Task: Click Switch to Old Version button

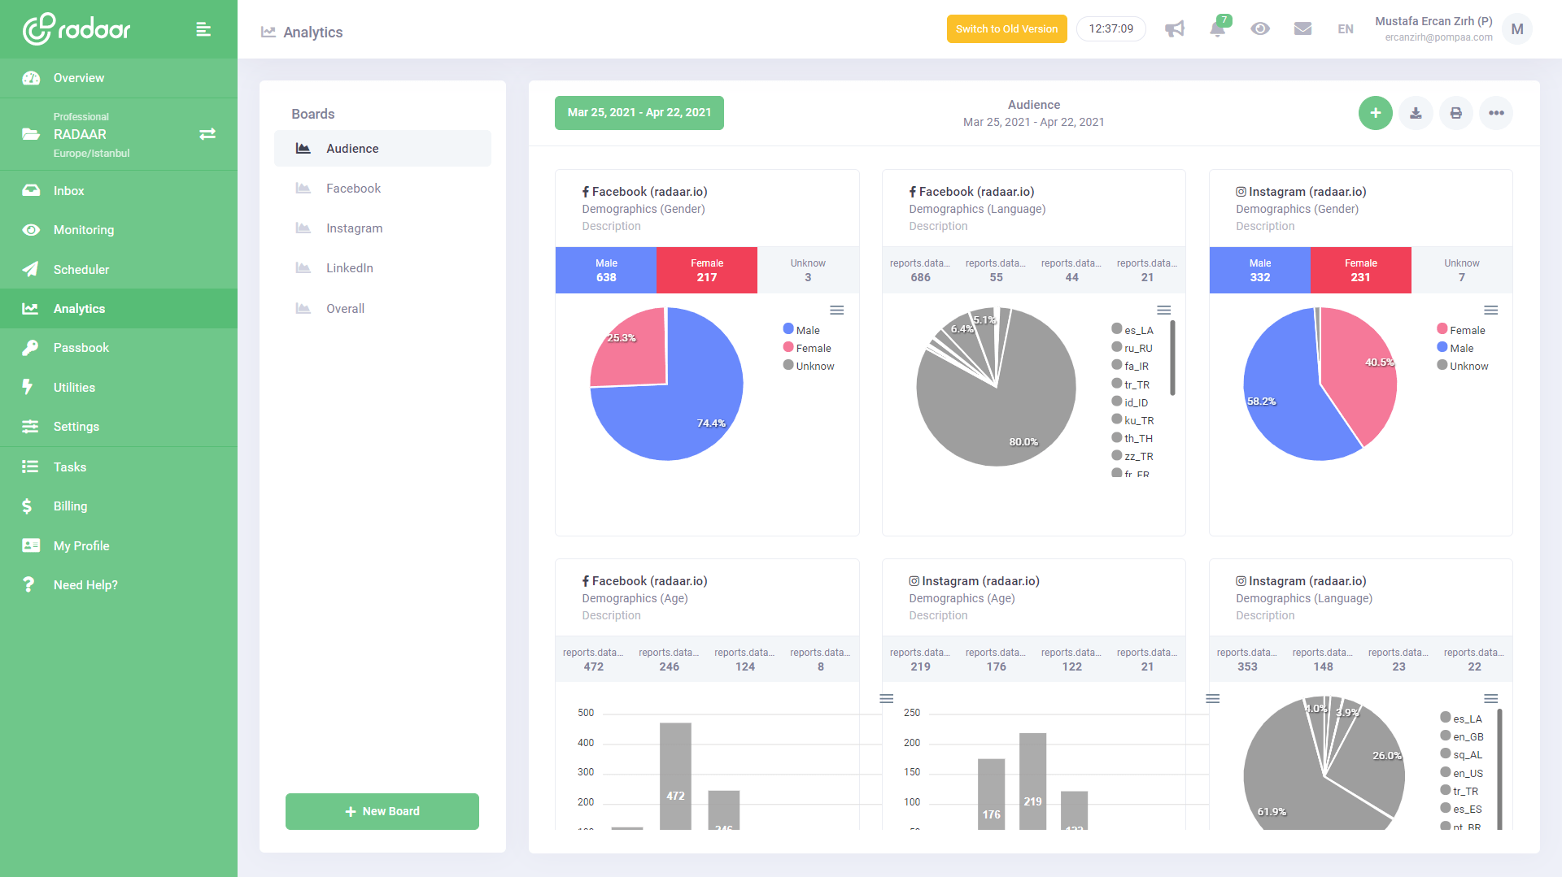Action: [x=1006, y=29]
